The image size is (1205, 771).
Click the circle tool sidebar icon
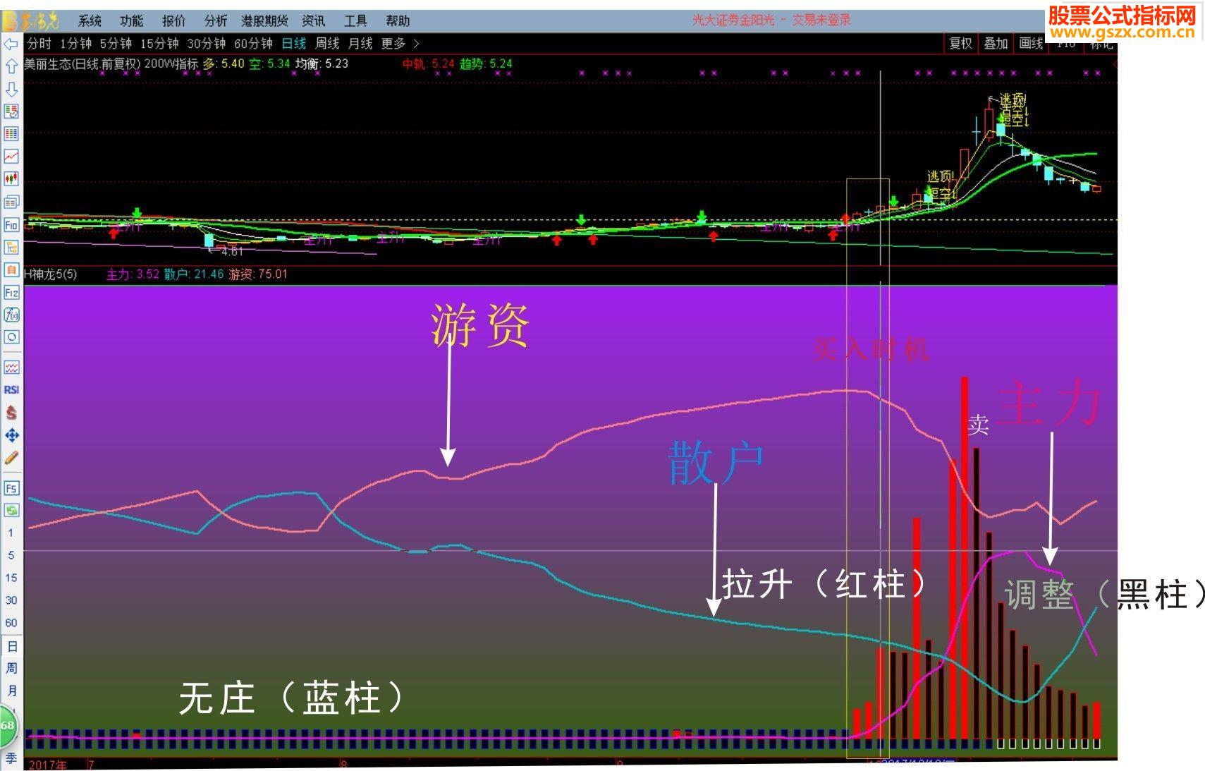coord(11,337)
